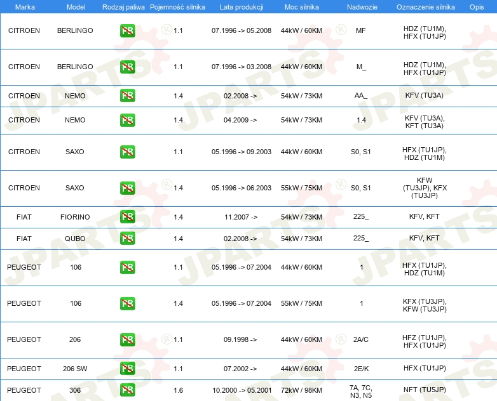Click the Nadwozie column header
Viewport: 497px width, 401px height.
362,7
